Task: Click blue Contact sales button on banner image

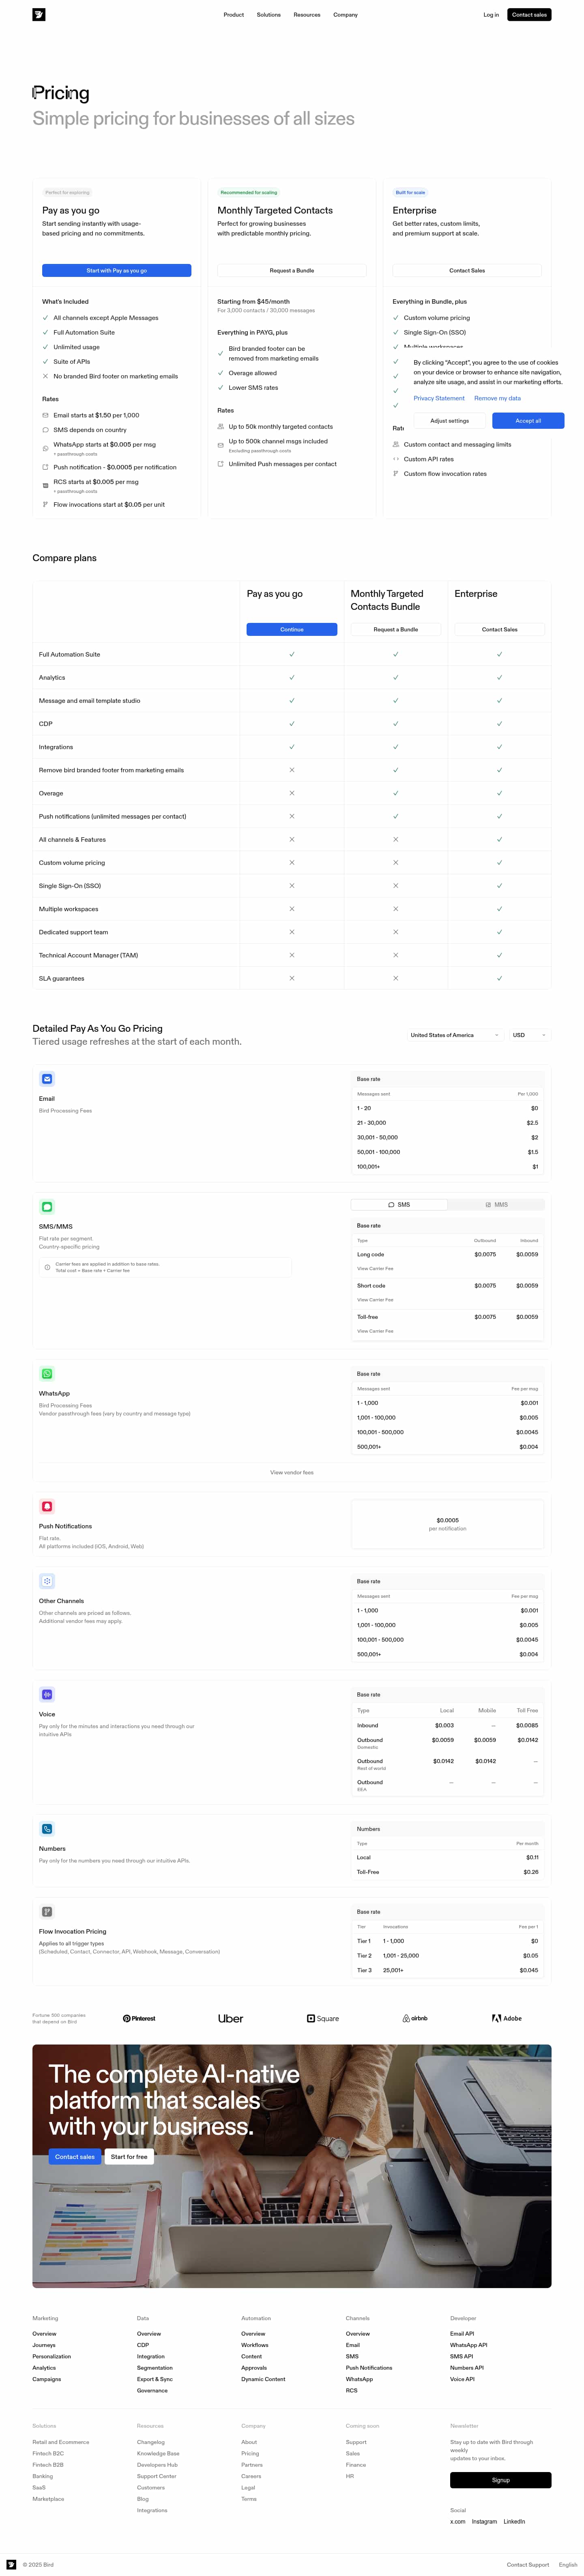Action: click(x=75, y=2157)
